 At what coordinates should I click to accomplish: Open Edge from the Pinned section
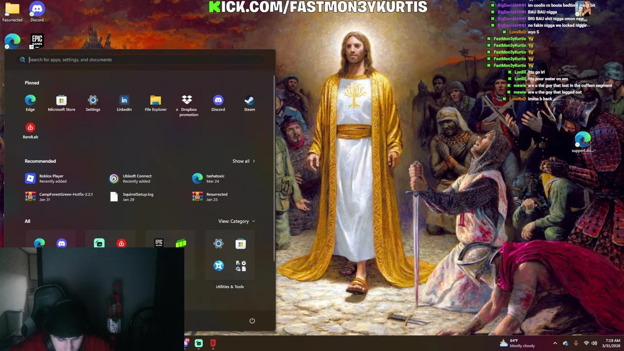click(x=30, y=103)
